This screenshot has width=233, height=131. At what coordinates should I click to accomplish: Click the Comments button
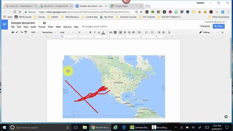point(205,26)
